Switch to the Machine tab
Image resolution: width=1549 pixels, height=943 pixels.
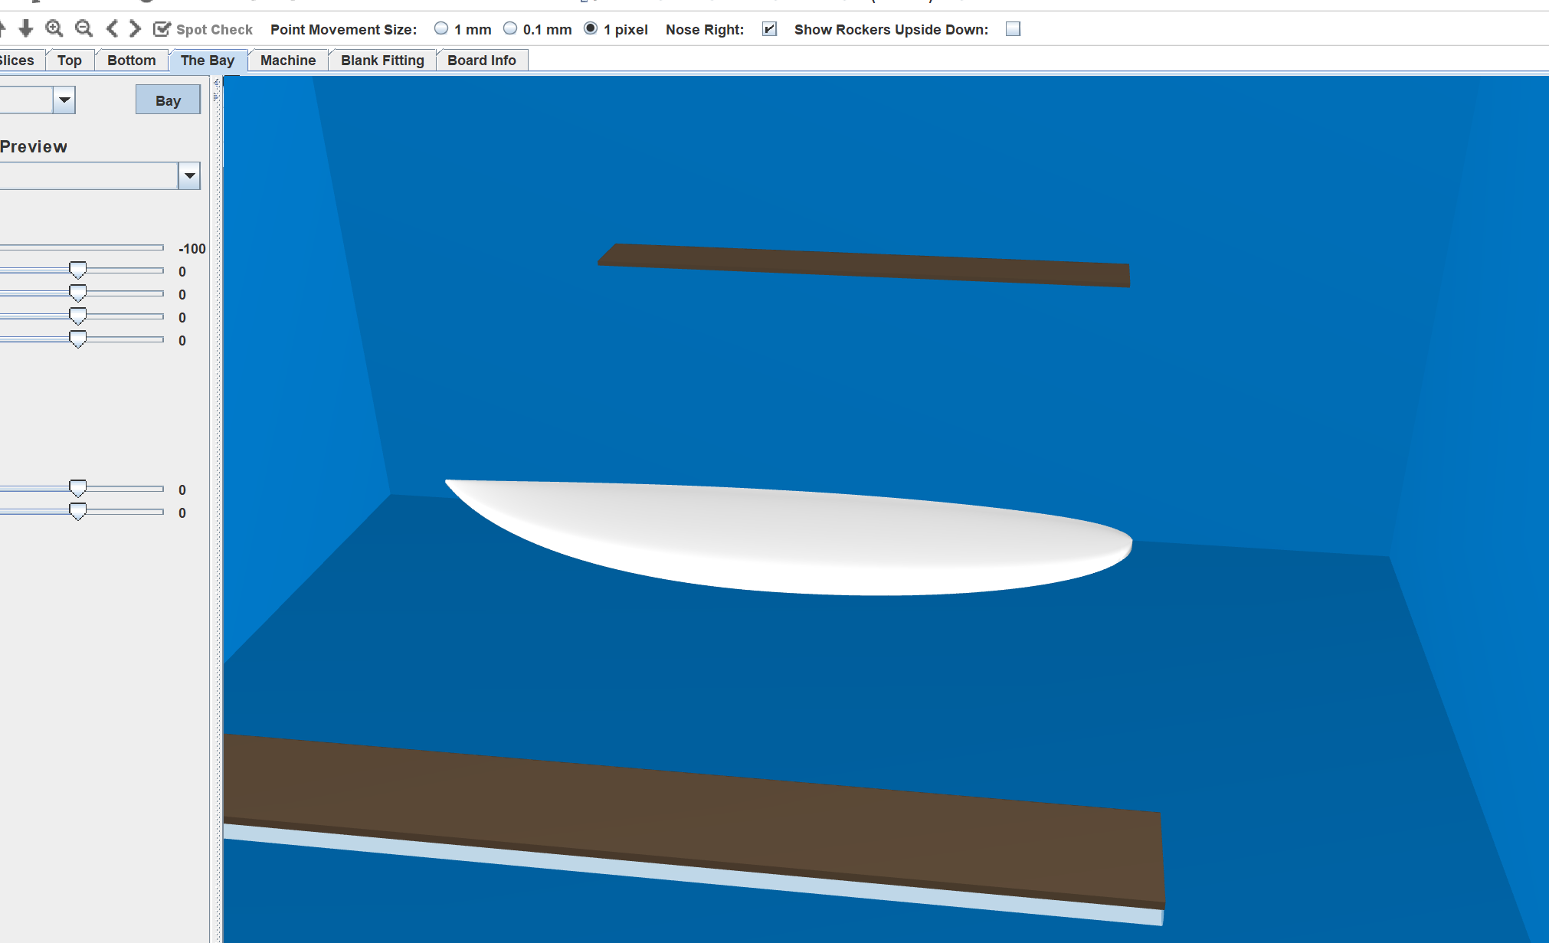click(x=287, y=60)
